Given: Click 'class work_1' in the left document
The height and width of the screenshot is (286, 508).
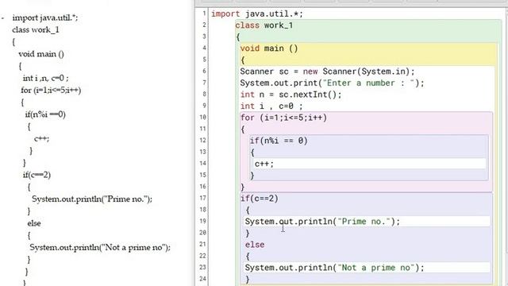Looking at the screenshot, I should [x=36, y=30].
